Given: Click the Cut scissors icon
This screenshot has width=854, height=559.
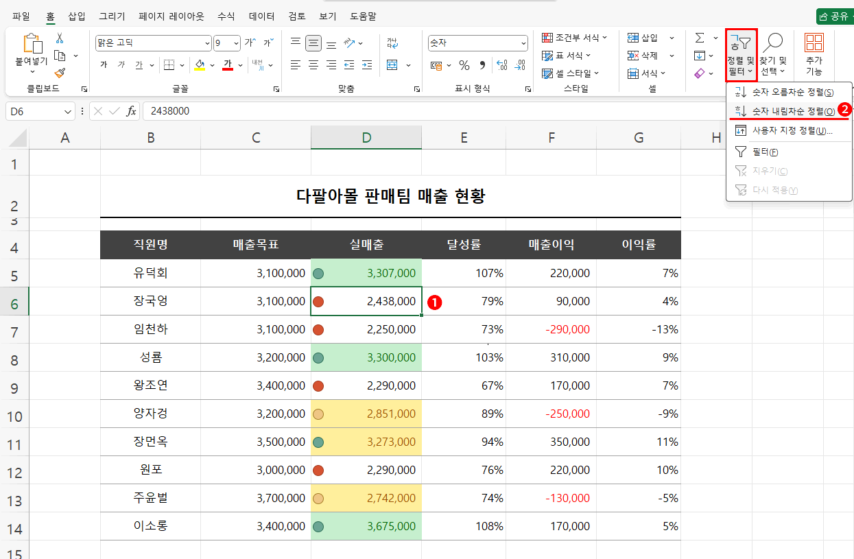Looking at the screenshot, I should coord(60,38).
